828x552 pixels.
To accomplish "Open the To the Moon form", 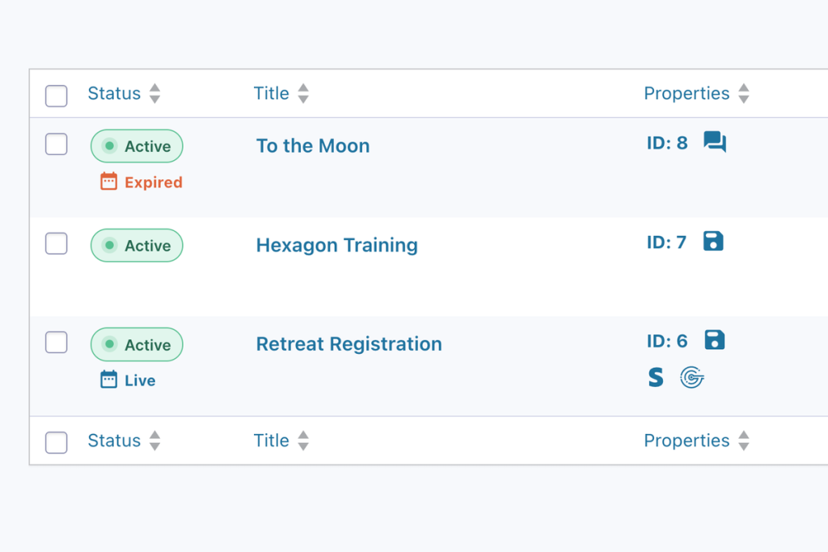I will click(x=313, y=146).
